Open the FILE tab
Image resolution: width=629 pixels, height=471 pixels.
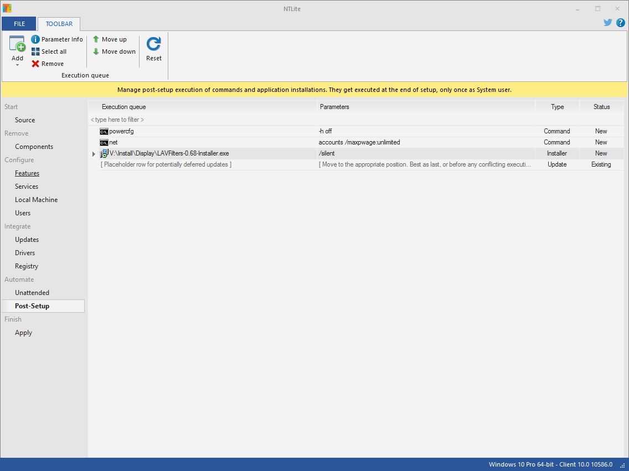(19, 24)
